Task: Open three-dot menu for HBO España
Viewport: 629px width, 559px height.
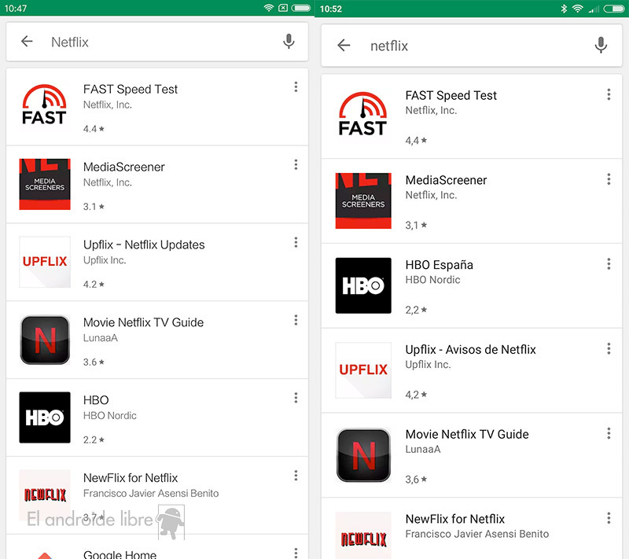Action: [609, 264]
